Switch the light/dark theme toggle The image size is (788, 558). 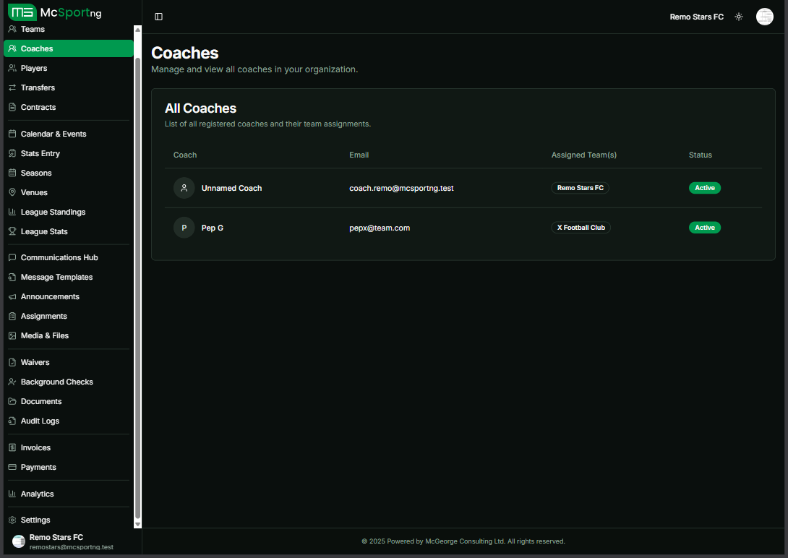click(x=739, y=17)
